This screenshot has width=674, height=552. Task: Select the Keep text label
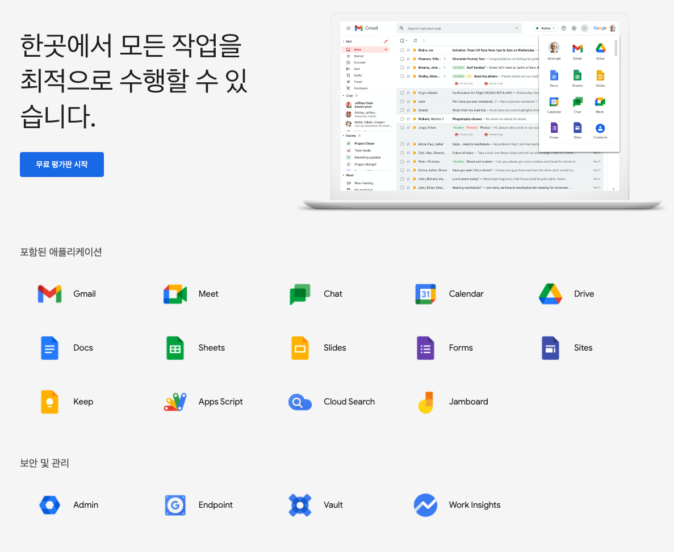83,402
